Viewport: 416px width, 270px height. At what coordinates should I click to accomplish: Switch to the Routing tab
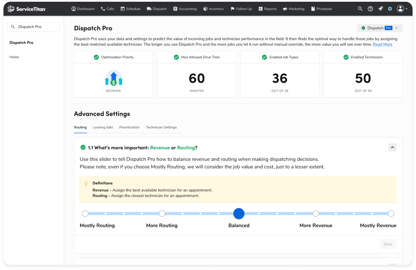[80, 127]
